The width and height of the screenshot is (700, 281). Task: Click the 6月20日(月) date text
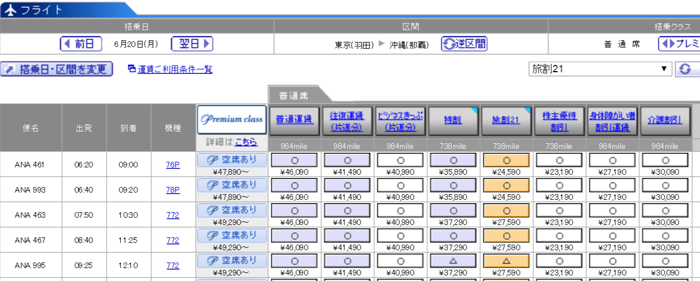pyautogui.click(x=136, y=44)
